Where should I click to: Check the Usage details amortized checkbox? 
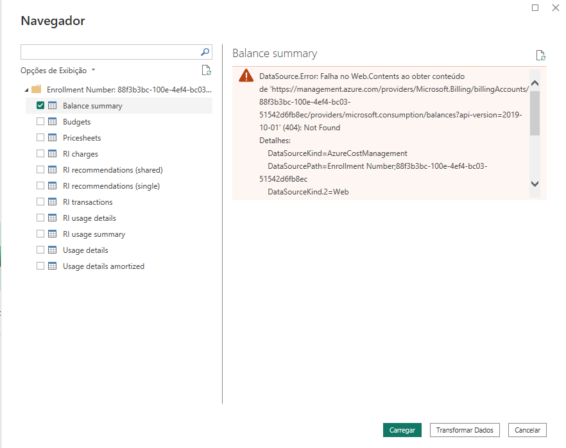click(x=40, y=266)
